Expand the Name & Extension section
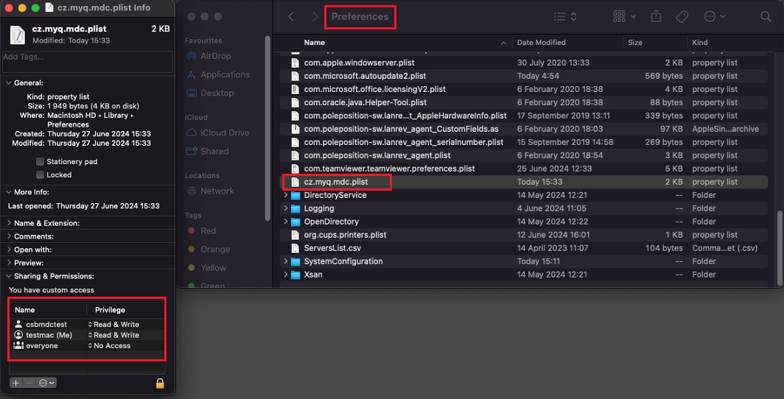This screenshot has height=399, width=784. (x=9, y=223)
